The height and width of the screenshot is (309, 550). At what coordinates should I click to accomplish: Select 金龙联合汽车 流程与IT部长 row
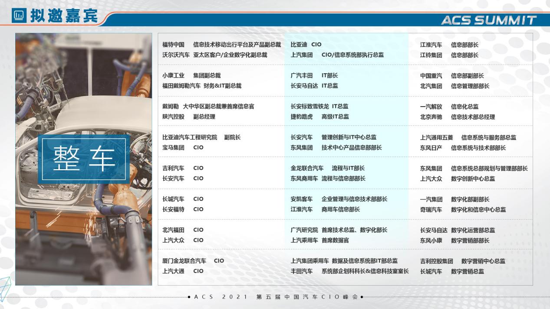(x=328, y=168)
